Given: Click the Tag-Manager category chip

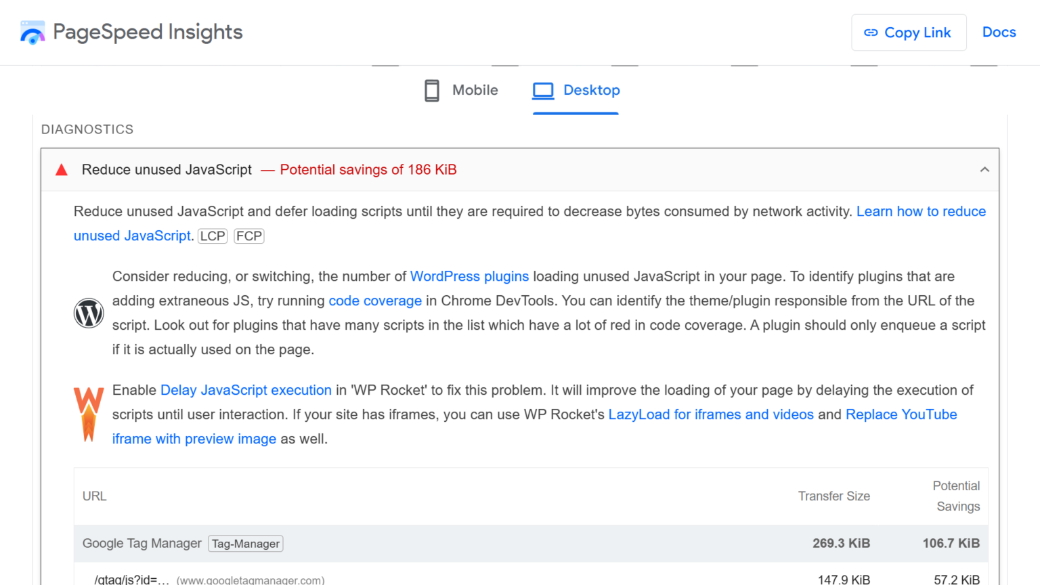Looking at the screenshot, I should pos(245,543).
